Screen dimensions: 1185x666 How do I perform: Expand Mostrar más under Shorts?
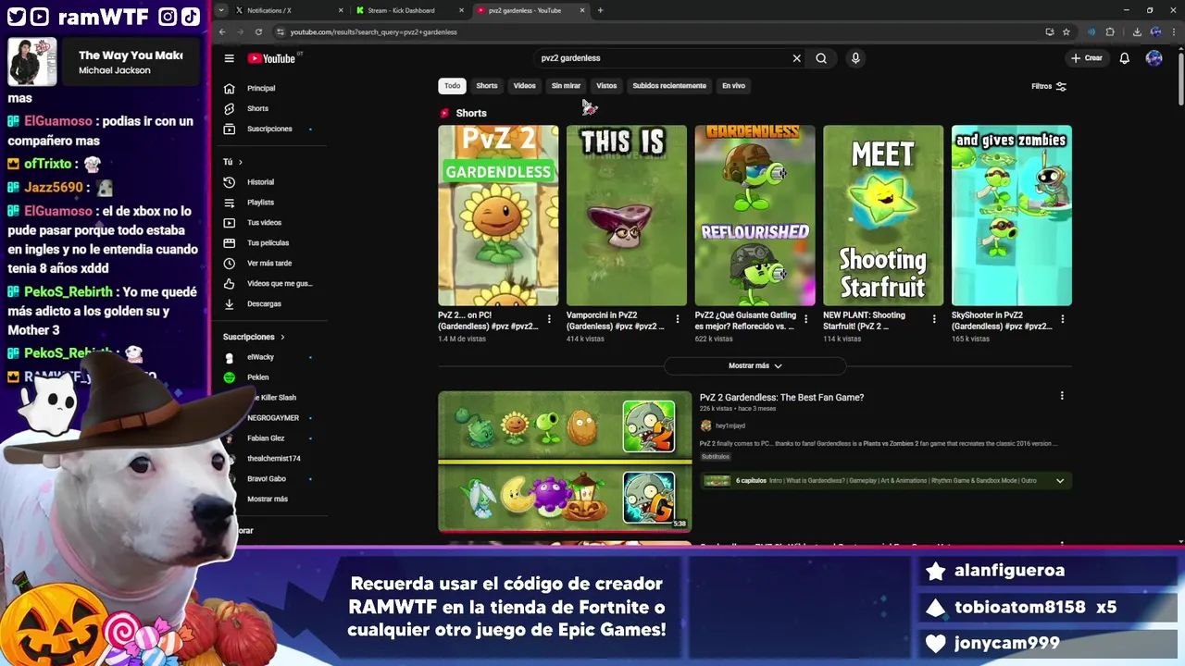[755, 365]
